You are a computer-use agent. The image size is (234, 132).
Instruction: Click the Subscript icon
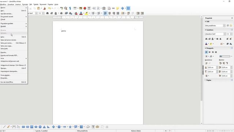pyautogui.click(x=71, y=13)
